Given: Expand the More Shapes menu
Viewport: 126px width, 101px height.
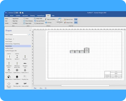Looking at the screenshot, I should (10, 39).
